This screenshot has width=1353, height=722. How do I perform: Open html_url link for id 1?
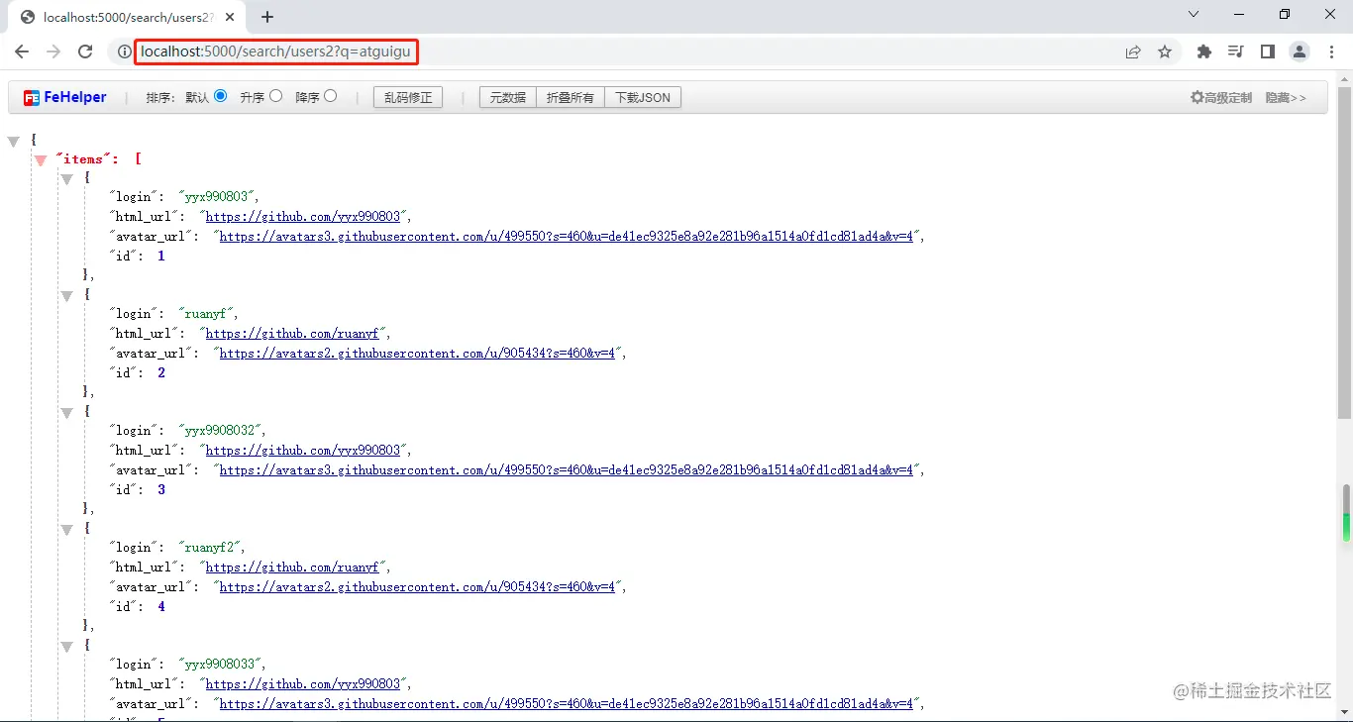303,217
